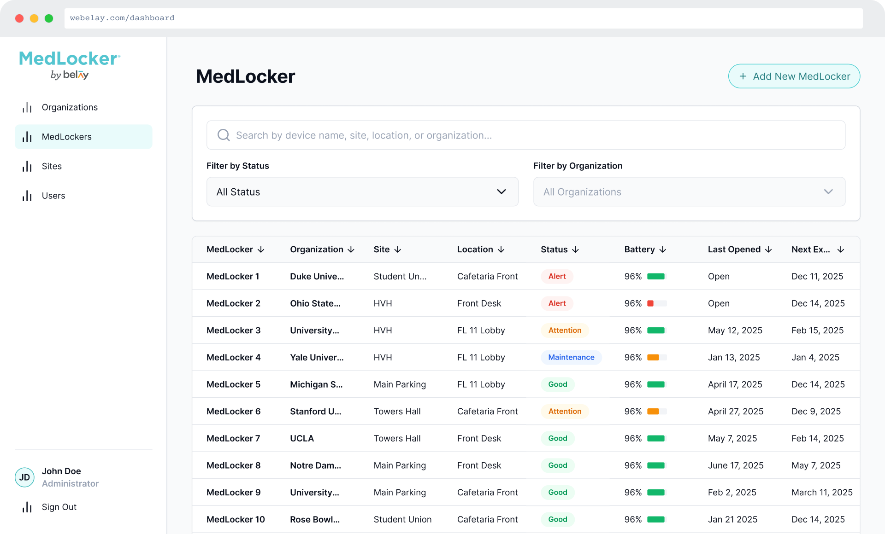This screenshot has width=885, height=534.
Task: Go to the Sites sidebar page
Action: (x=52, y=166)
